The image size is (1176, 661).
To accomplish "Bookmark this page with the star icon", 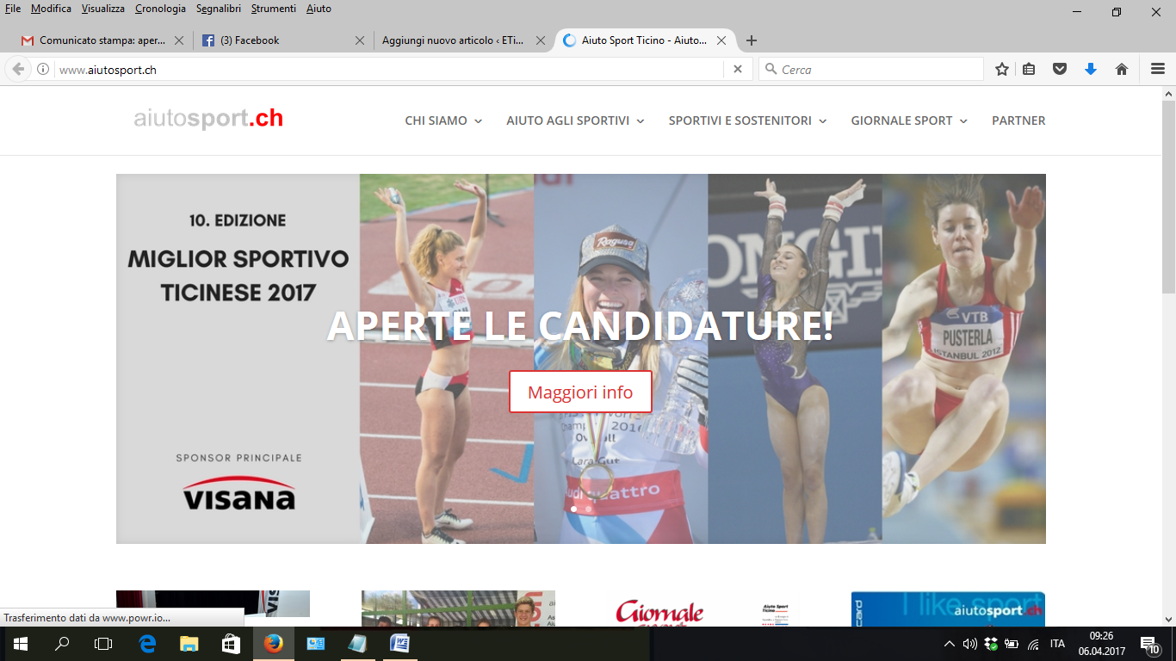I will pos(1002,70).
